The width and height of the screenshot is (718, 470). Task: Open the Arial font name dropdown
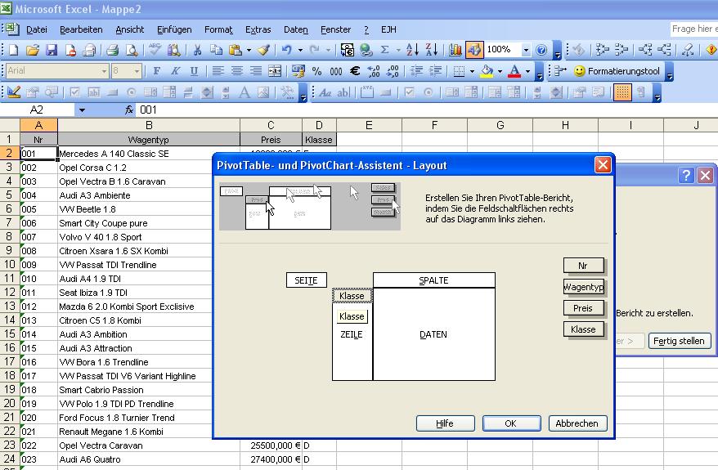[104, 71]
